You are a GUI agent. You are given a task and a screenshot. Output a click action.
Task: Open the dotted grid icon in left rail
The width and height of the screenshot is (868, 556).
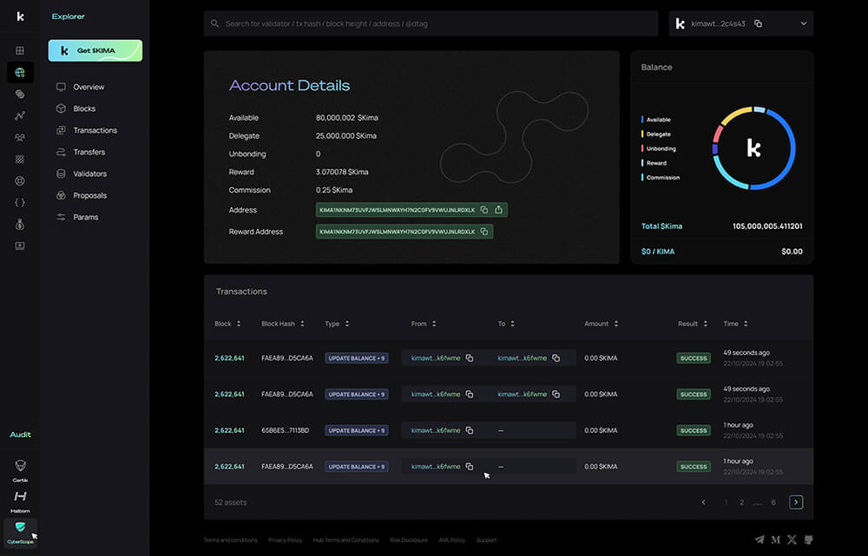pyautogui.click(x=20, y=160)
